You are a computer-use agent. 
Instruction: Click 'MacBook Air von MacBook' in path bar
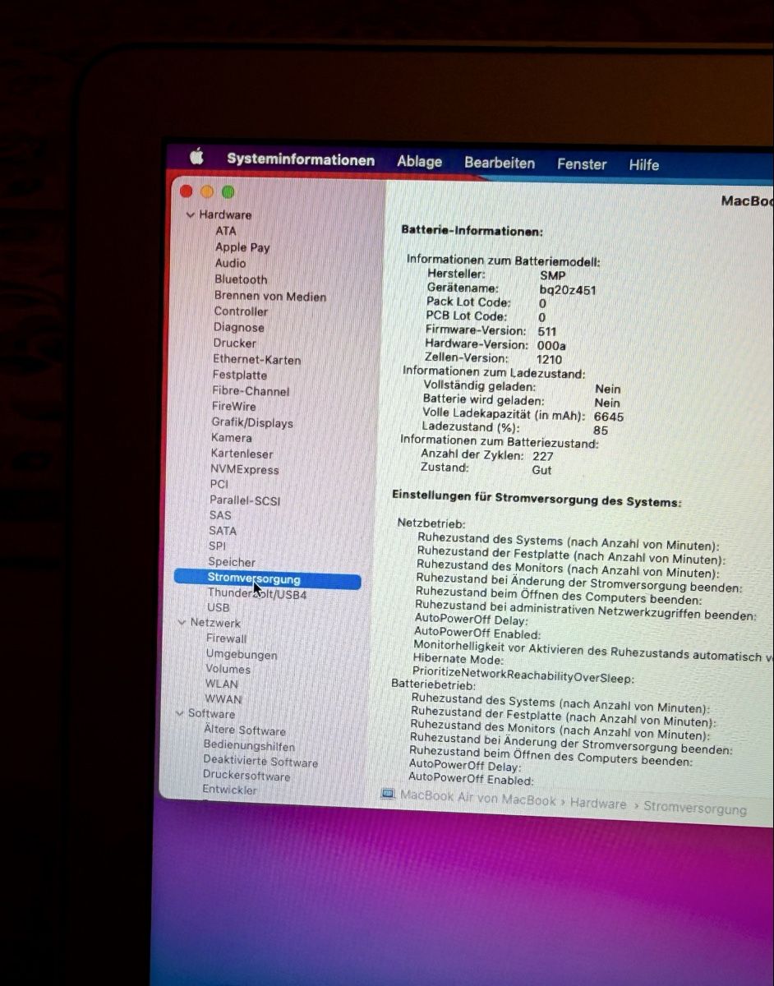(x=478, y=798)
